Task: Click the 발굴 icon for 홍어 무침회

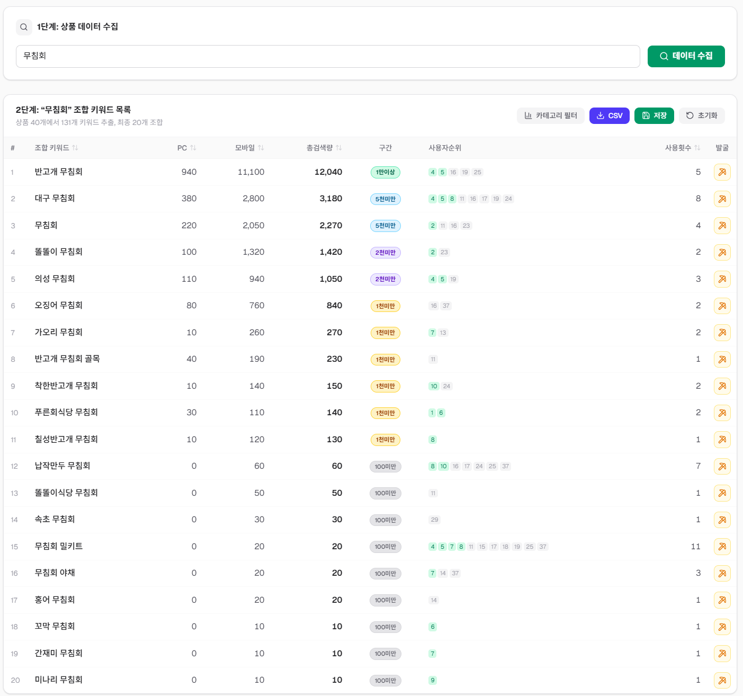Action: pos(722,600)
